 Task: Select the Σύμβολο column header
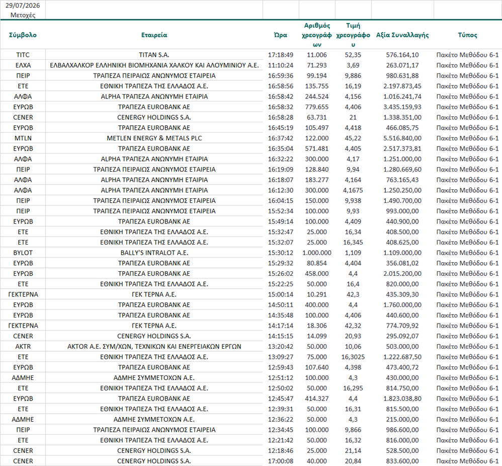tap(23, 35)
